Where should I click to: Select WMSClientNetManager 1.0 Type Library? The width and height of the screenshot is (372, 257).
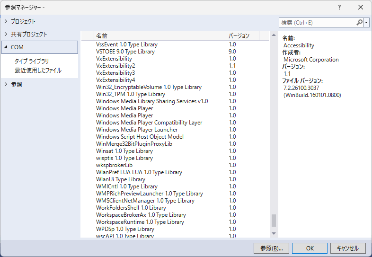click(175, 201)
